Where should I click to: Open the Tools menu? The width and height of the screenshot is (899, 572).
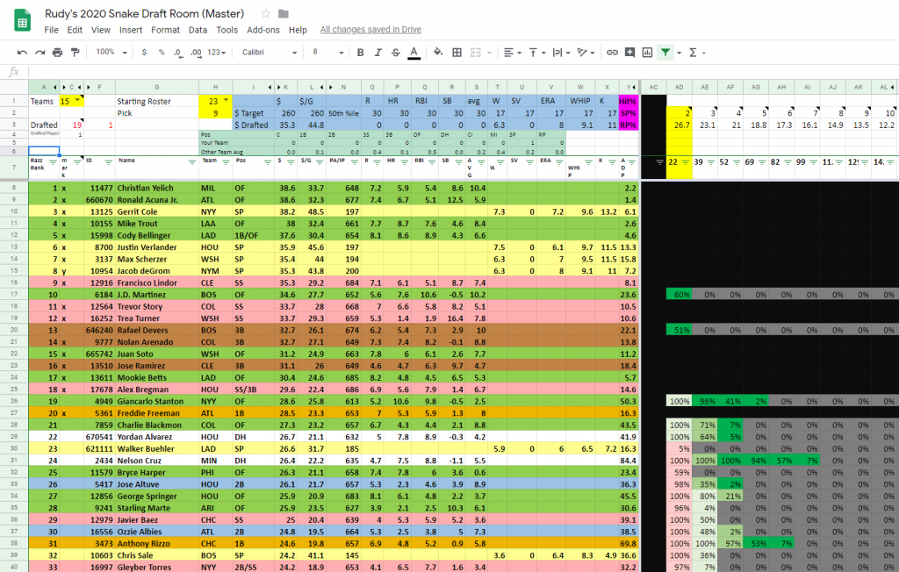227,30
